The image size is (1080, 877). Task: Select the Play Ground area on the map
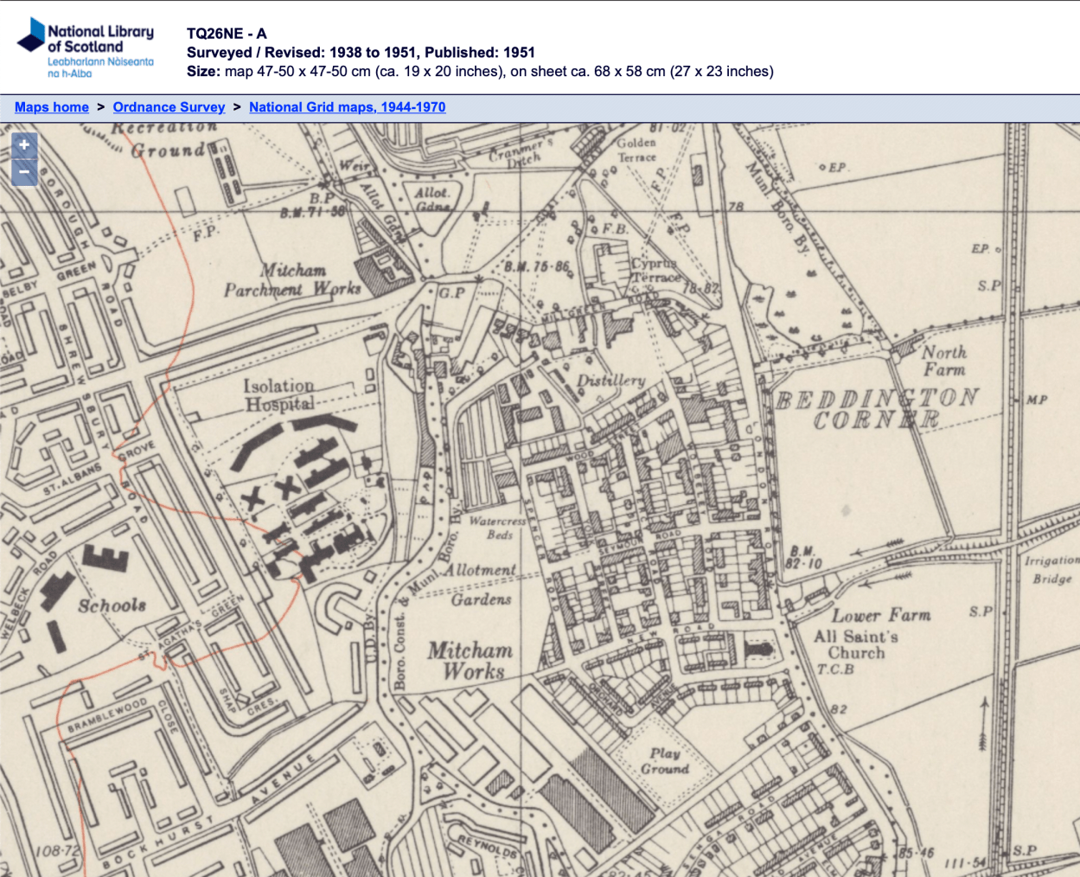pyautogui.click(x=667, y=761)
